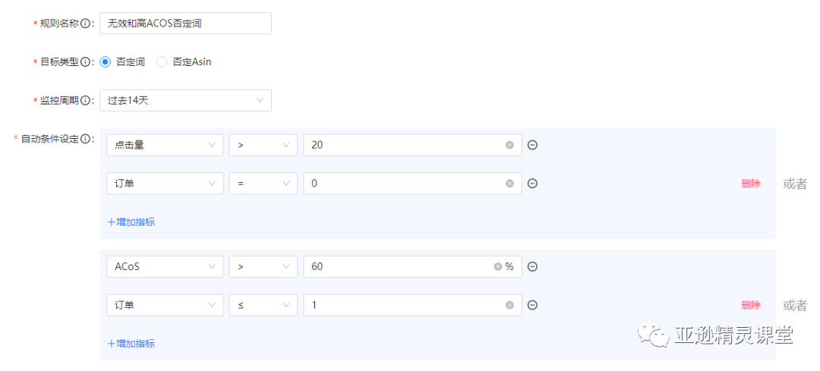Open the 点击量 metric dropdown
Viewport: 820px width, 371px height.
click(165, 145)
